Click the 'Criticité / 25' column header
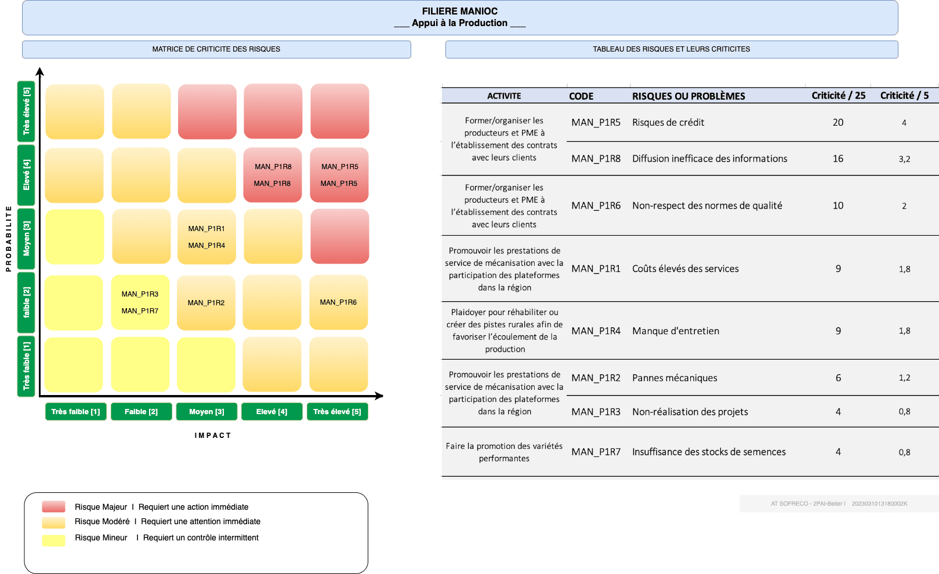Viewport: 939px width, 574px height. coord(838,96)
